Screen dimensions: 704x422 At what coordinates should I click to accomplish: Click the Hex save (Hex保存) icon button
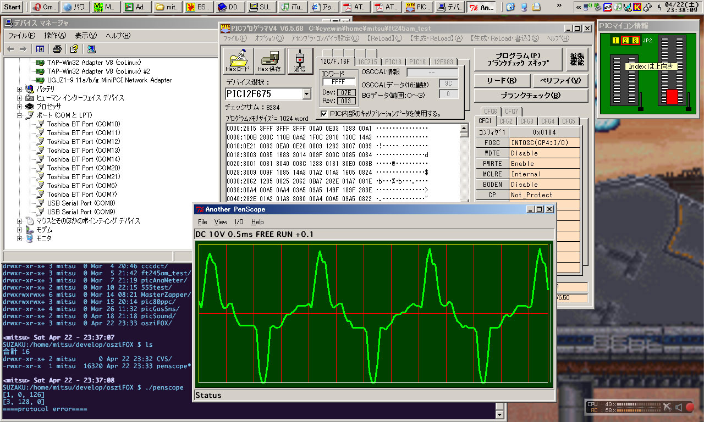coord(269,60)
